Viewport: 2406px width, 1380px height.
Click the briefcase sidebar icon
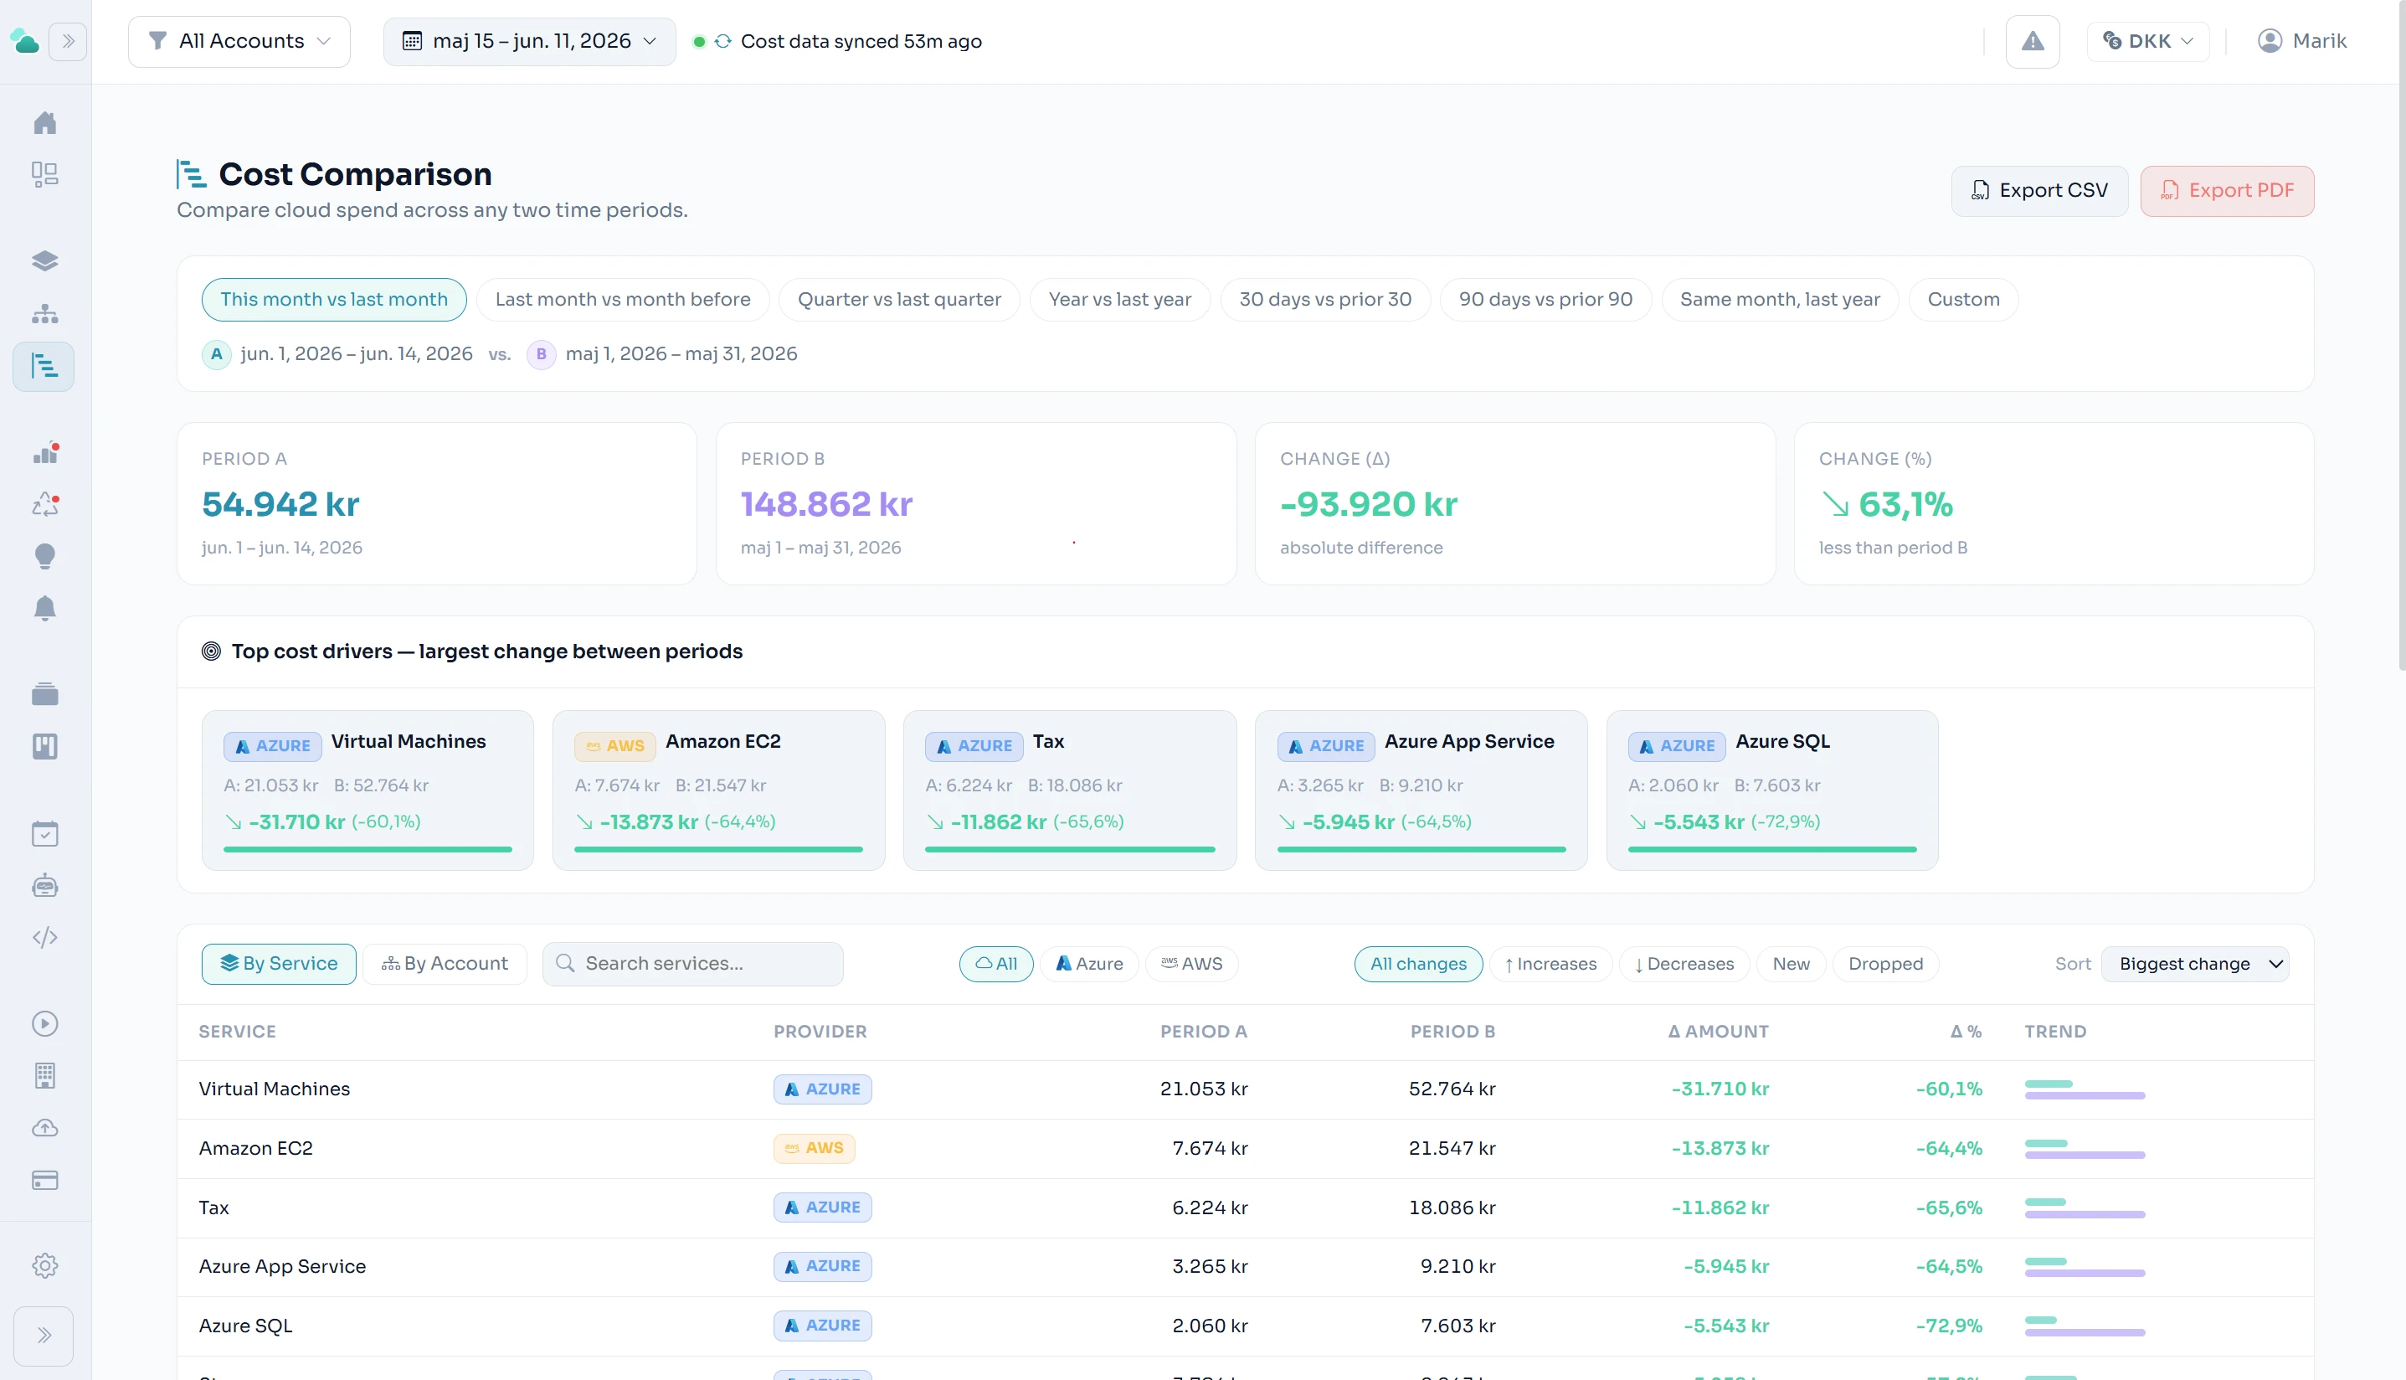[x=44, y=695]
